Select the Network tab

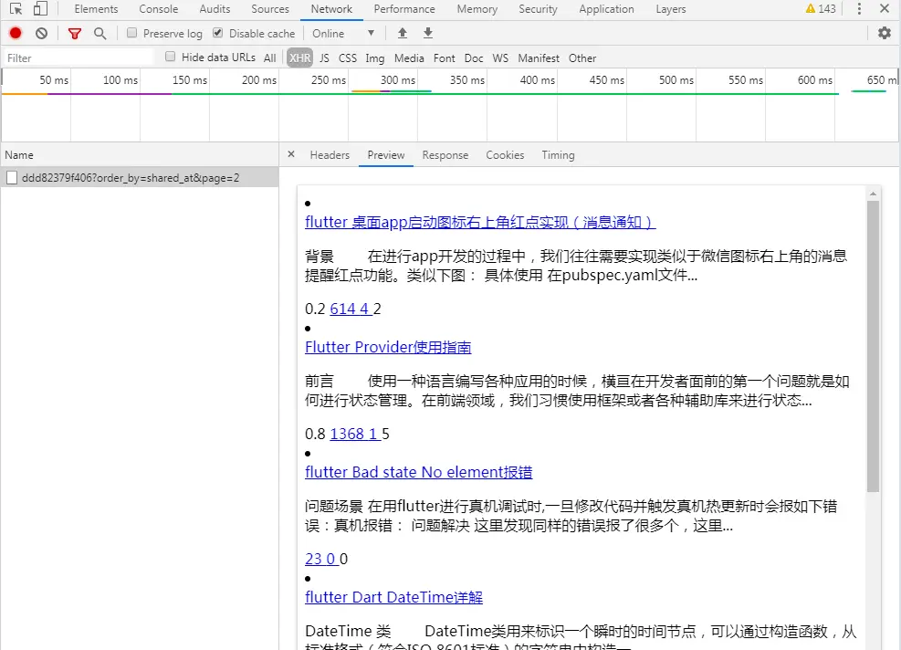click(331, 9)
